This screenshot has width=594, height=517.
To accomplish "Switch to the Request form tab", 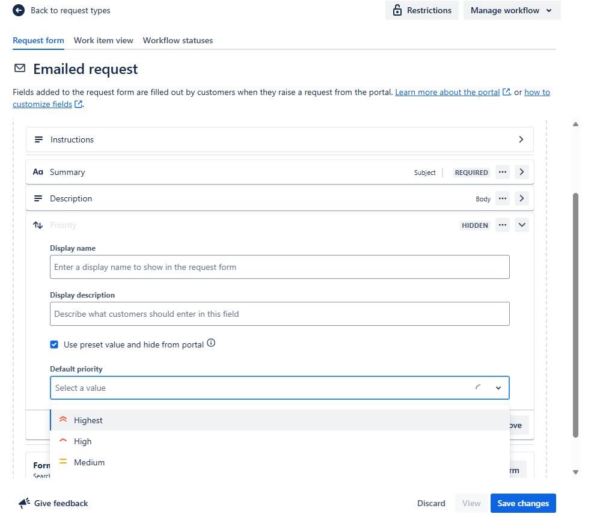I will 38,40.
